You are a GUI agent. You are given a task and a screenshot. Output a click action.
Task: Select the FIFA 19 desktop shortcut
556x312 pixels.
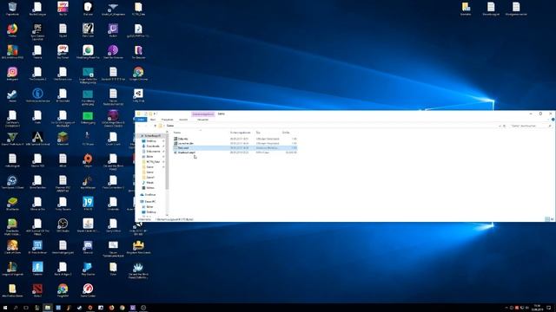coord(88,205)
